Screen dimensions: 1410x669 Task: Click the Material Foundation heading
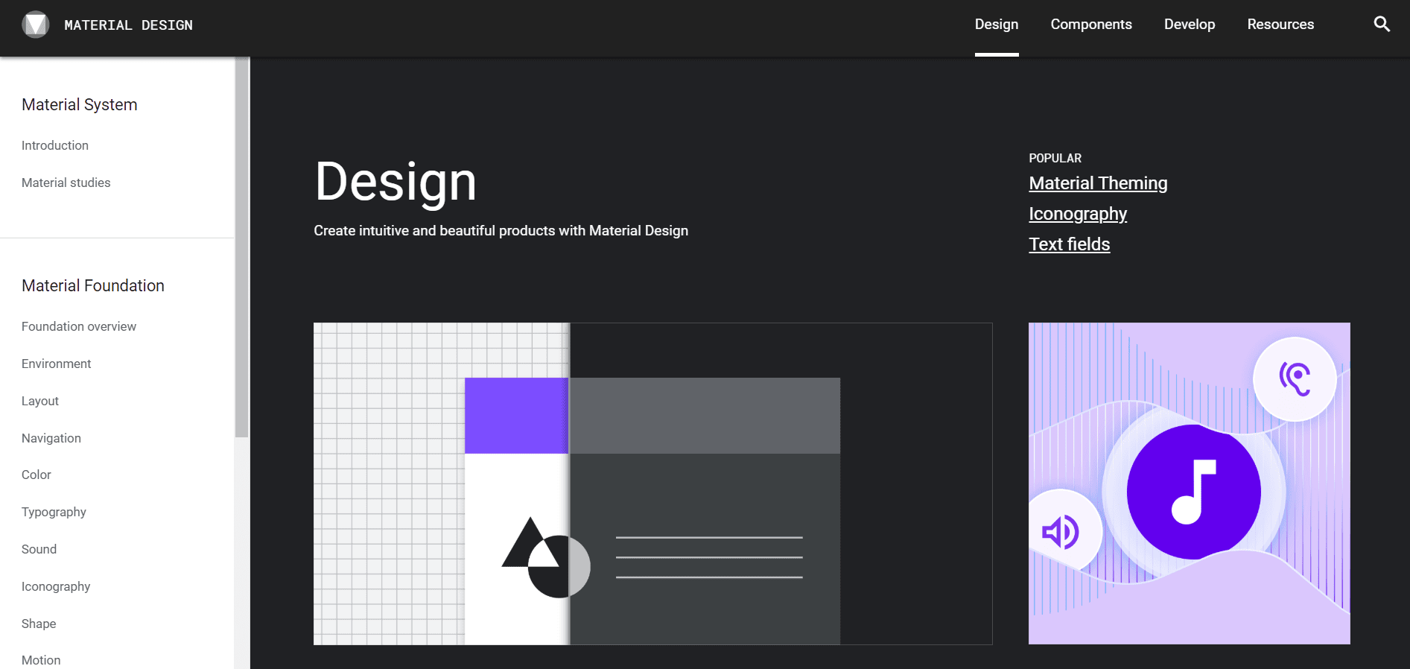(x=93, y=285)
